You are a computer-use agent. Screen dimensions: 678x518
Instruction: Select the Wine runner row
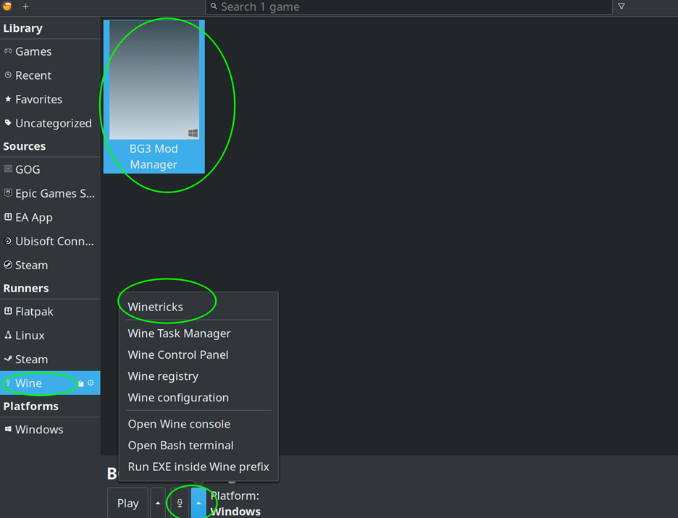point(50,383)
